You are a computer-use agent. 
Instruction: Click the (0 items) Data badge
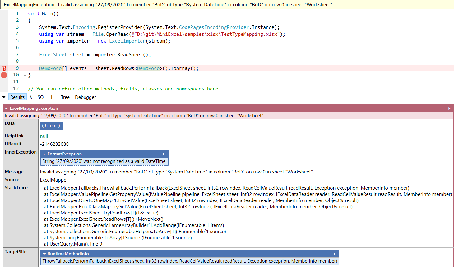pyautogui.click(x=51, y=125)
